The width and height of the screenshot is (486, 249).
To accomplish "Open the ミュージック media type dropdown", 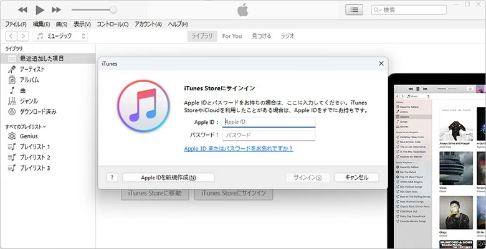I will click(x=61, y=36).
